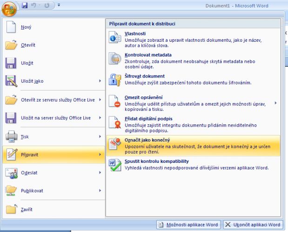Click the round Office button
The height and width of the screenshot is (232, 288).
click(9, 9)
